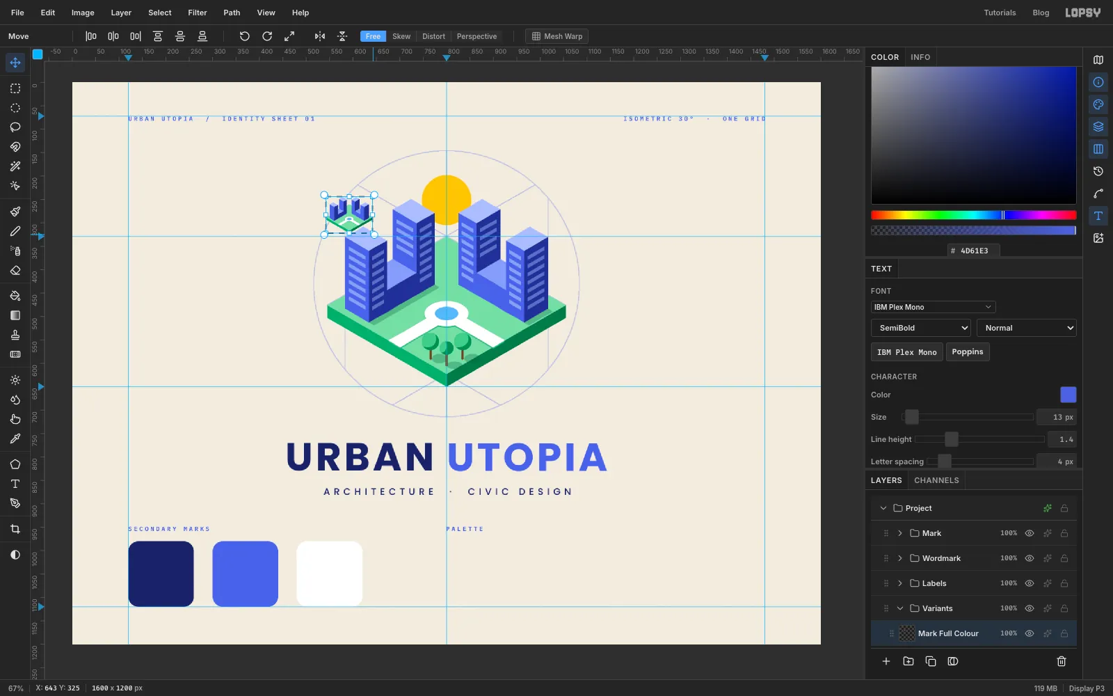This screenshot has height=696, width=1113.
Task: Delete layer with trash icon
Action: [x=1062, y=661]
